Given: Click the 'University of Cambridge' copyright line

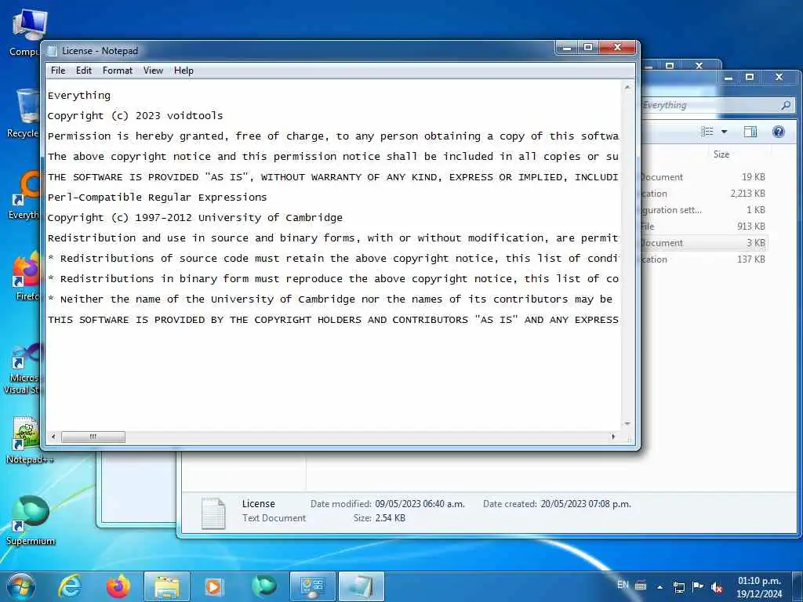Looking at the screenshot, I should pos(195,218).
